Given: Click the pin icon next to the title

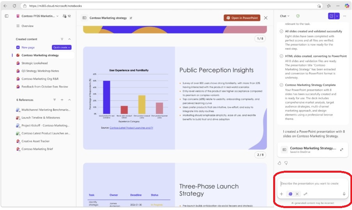Looking at the screenshot, I should pos(131,18).
